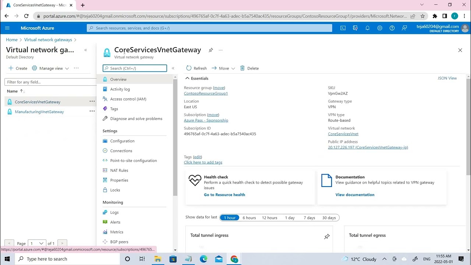This screenshot has width=471, height=265.
Task: Launch Cloud Shell from the top bar
Action: (x=343, y=28)
